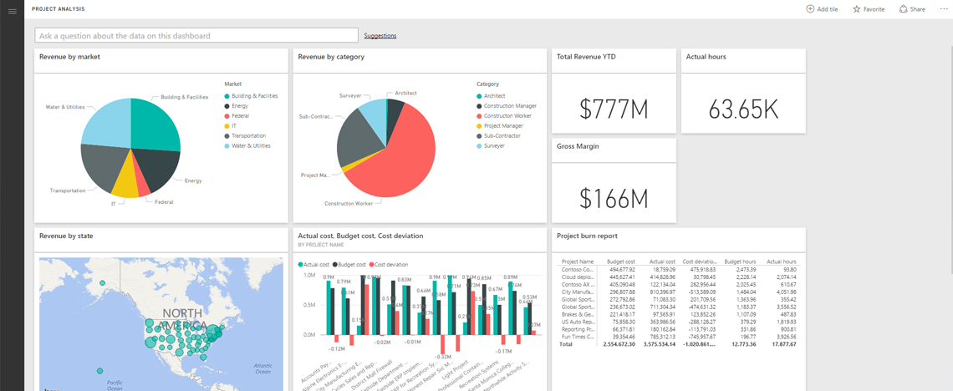The height and width of the screenshot is (391, 953).
Task: Open the Suggestions link
Action: point(380,36)
